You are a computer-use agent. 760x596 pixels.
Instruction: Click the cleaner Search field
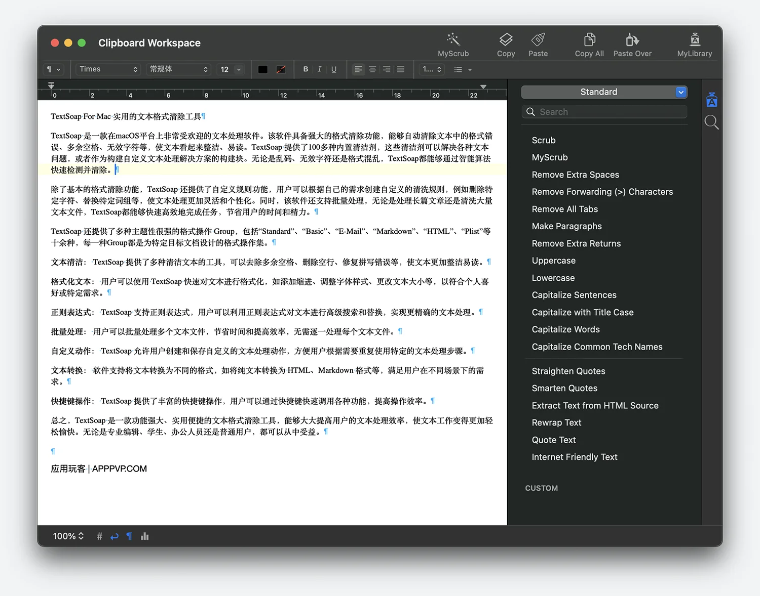click(604, 112)
